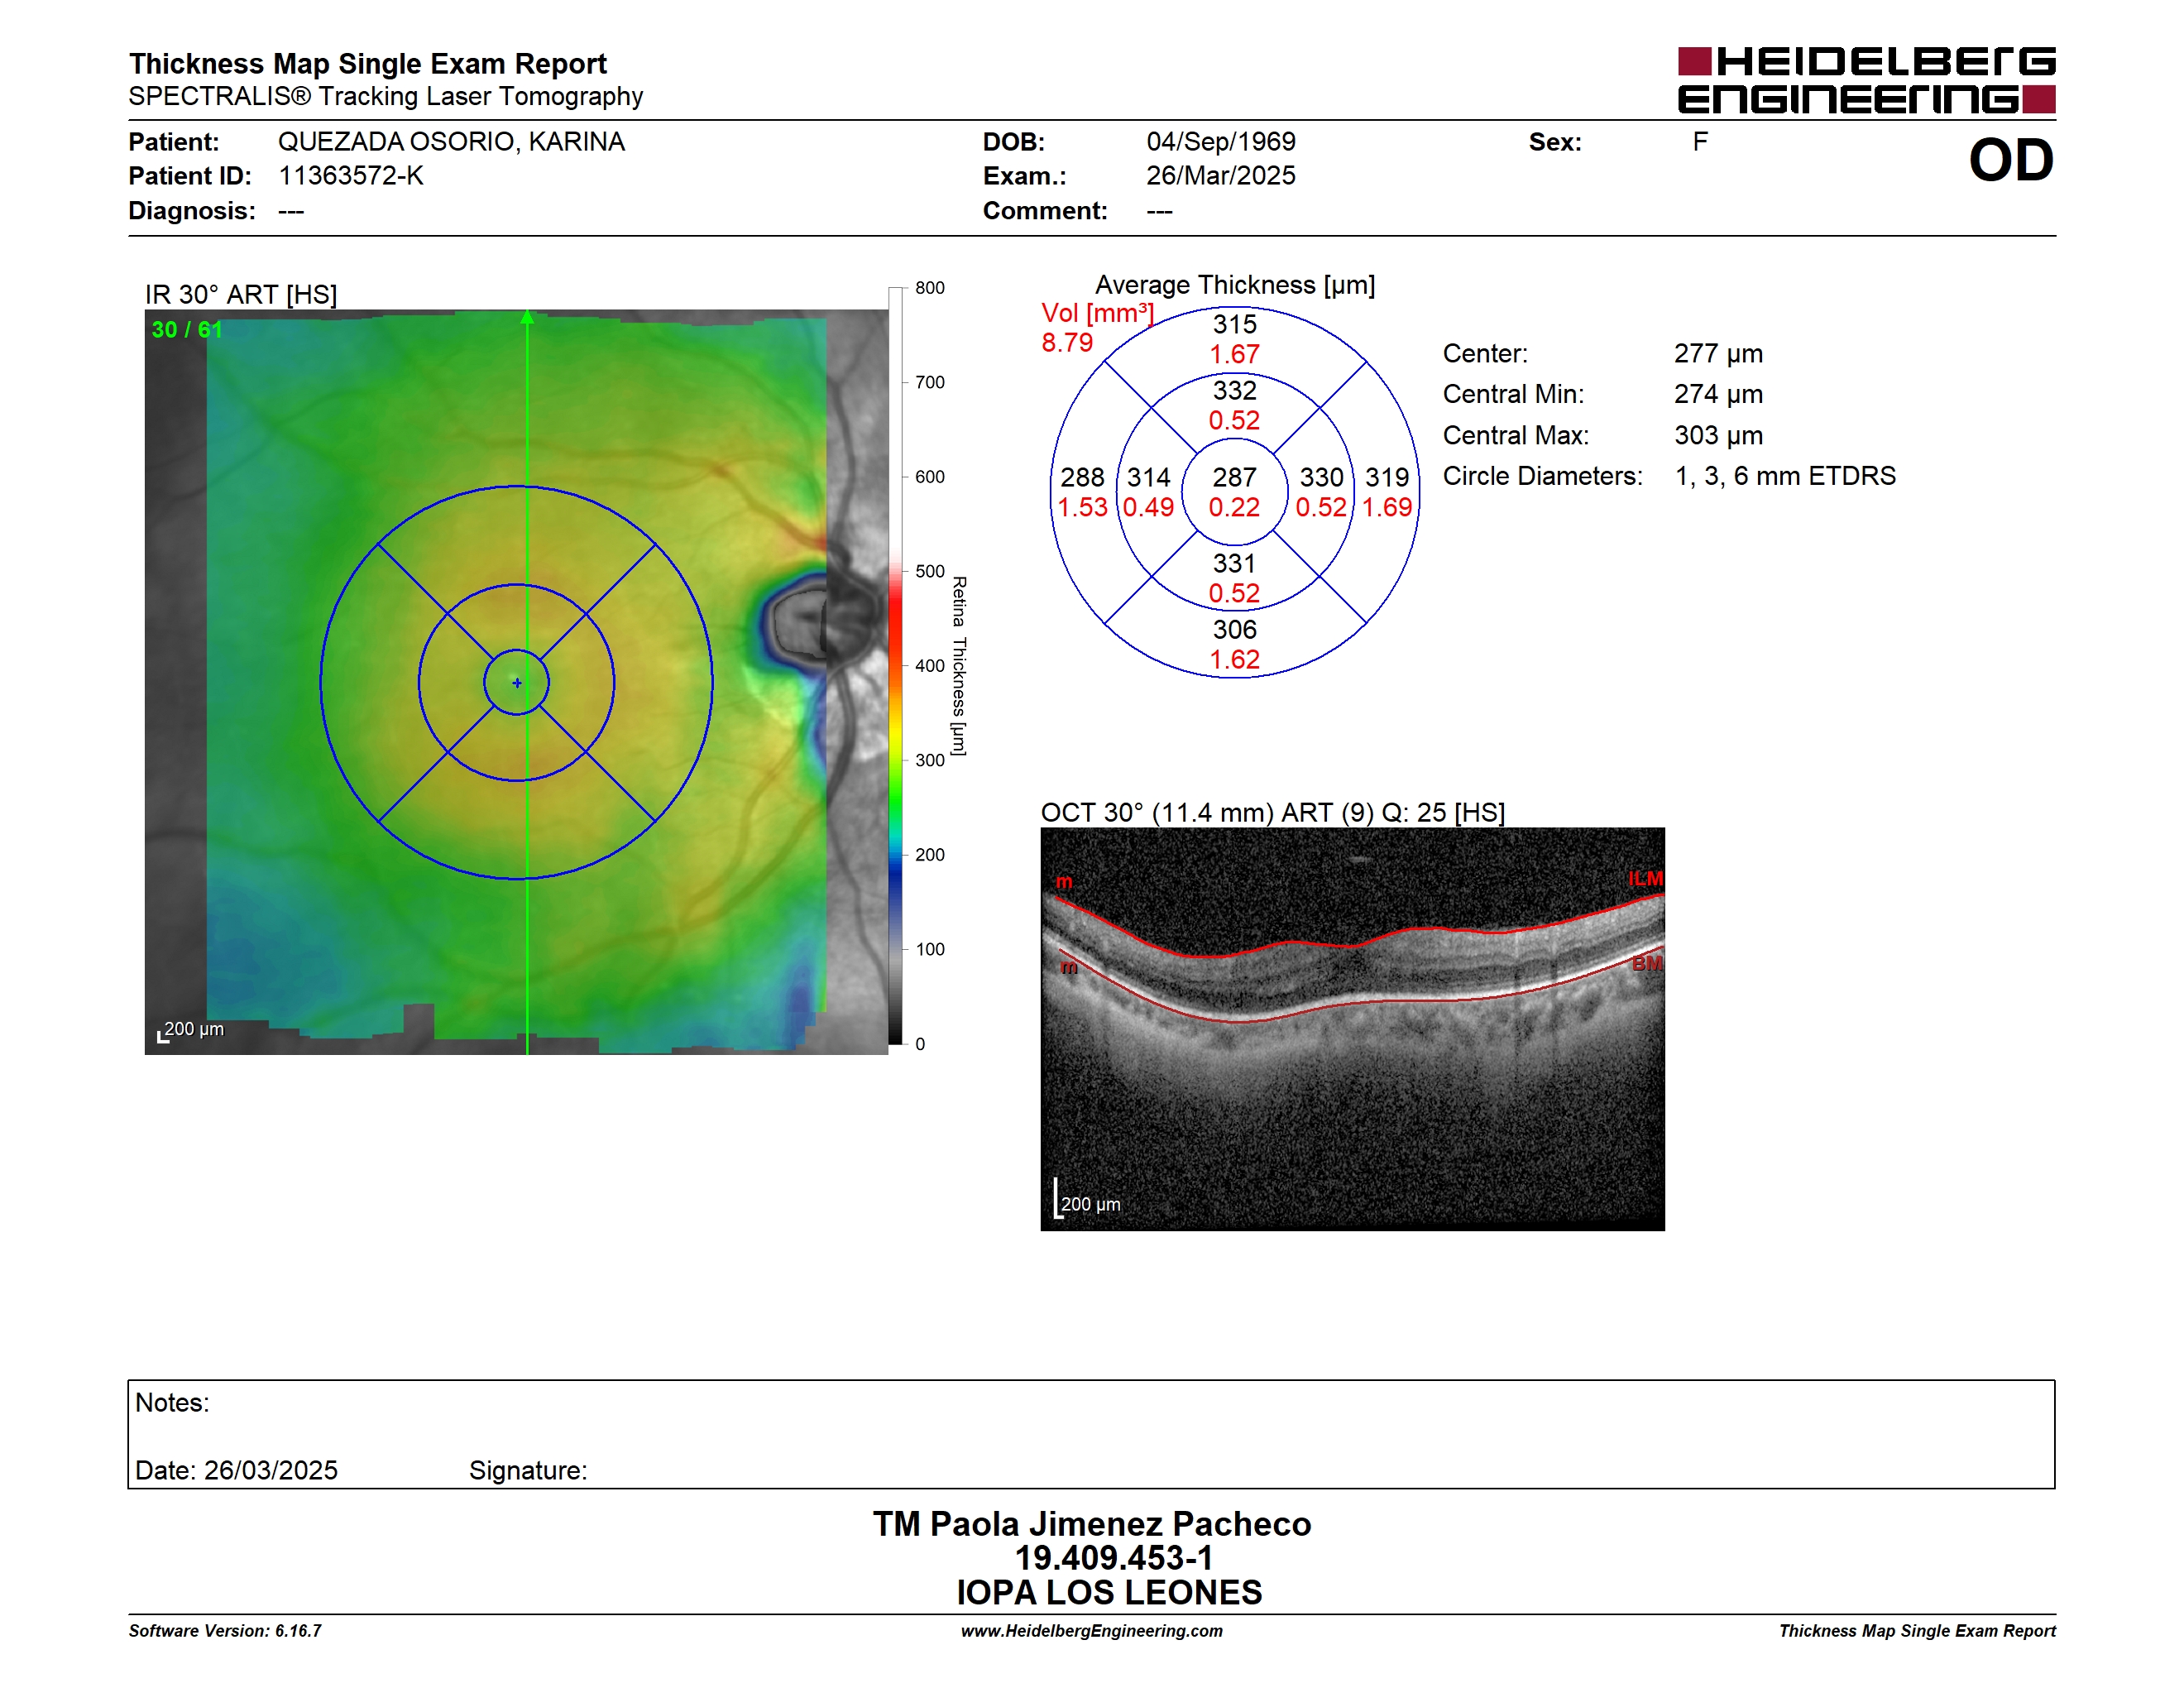Click the inner nasal thickness 330
Viewport: 2184px width, 1688px height.
tap(1321, 478)
